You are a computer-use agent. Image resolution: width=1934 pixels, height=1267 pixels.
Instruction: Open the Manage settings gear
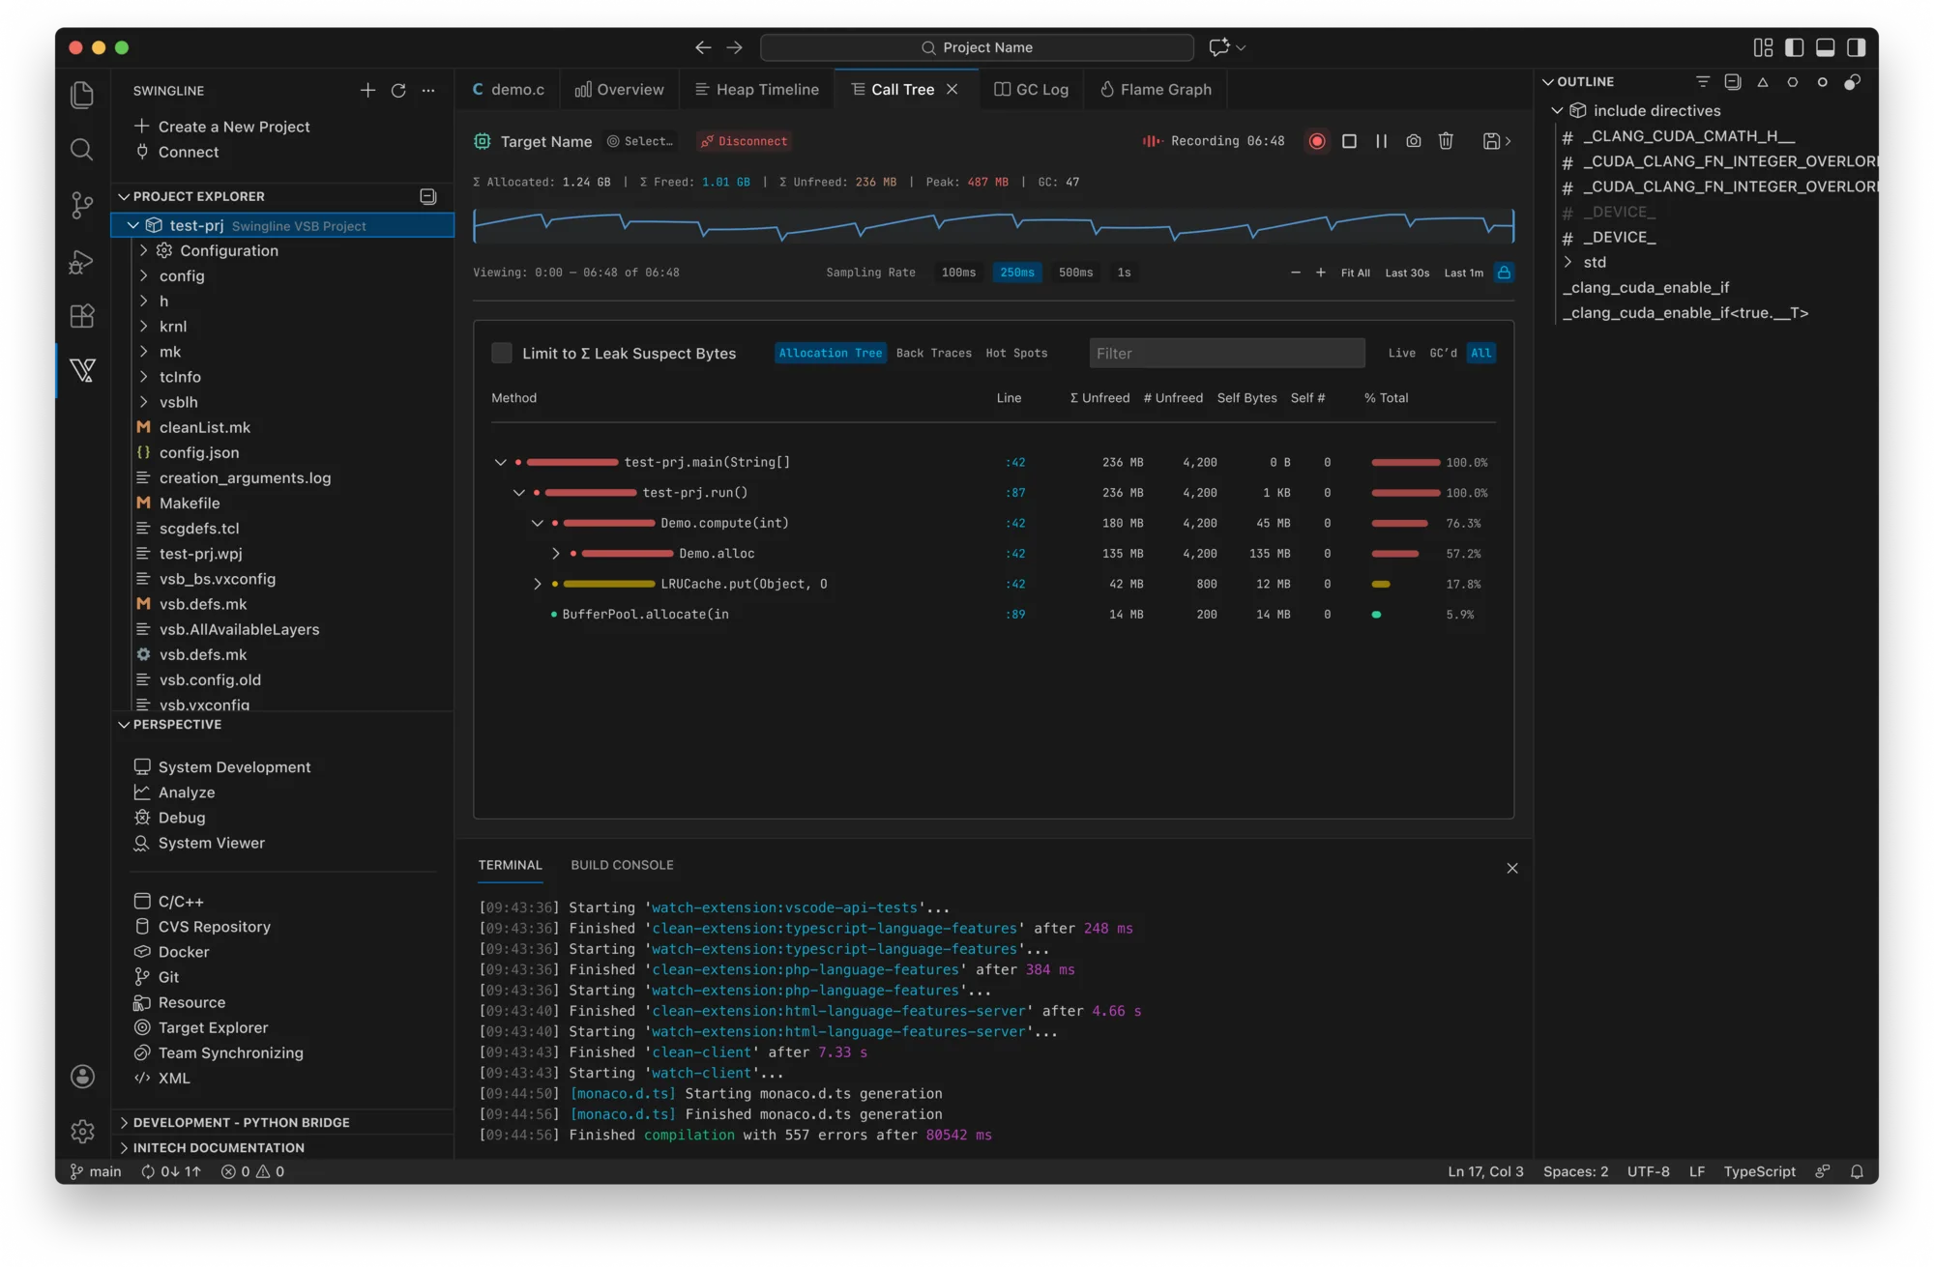click(x=82, y=1131)
